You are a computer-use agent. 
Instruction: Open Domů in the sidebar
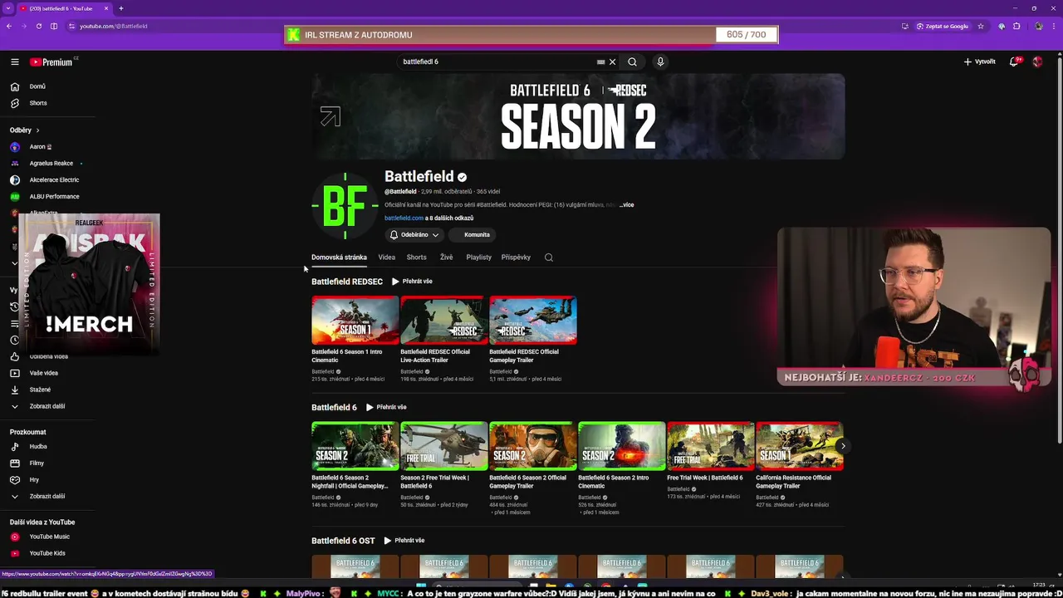pyautogui.click(x=37, y=86)
